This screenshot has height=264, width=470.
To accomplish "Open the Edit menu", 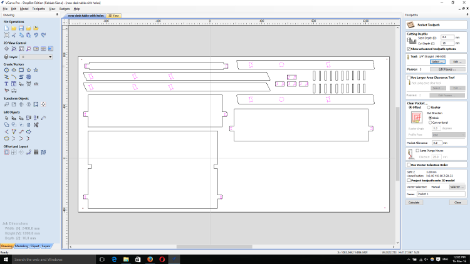I will tap(14, 9).
